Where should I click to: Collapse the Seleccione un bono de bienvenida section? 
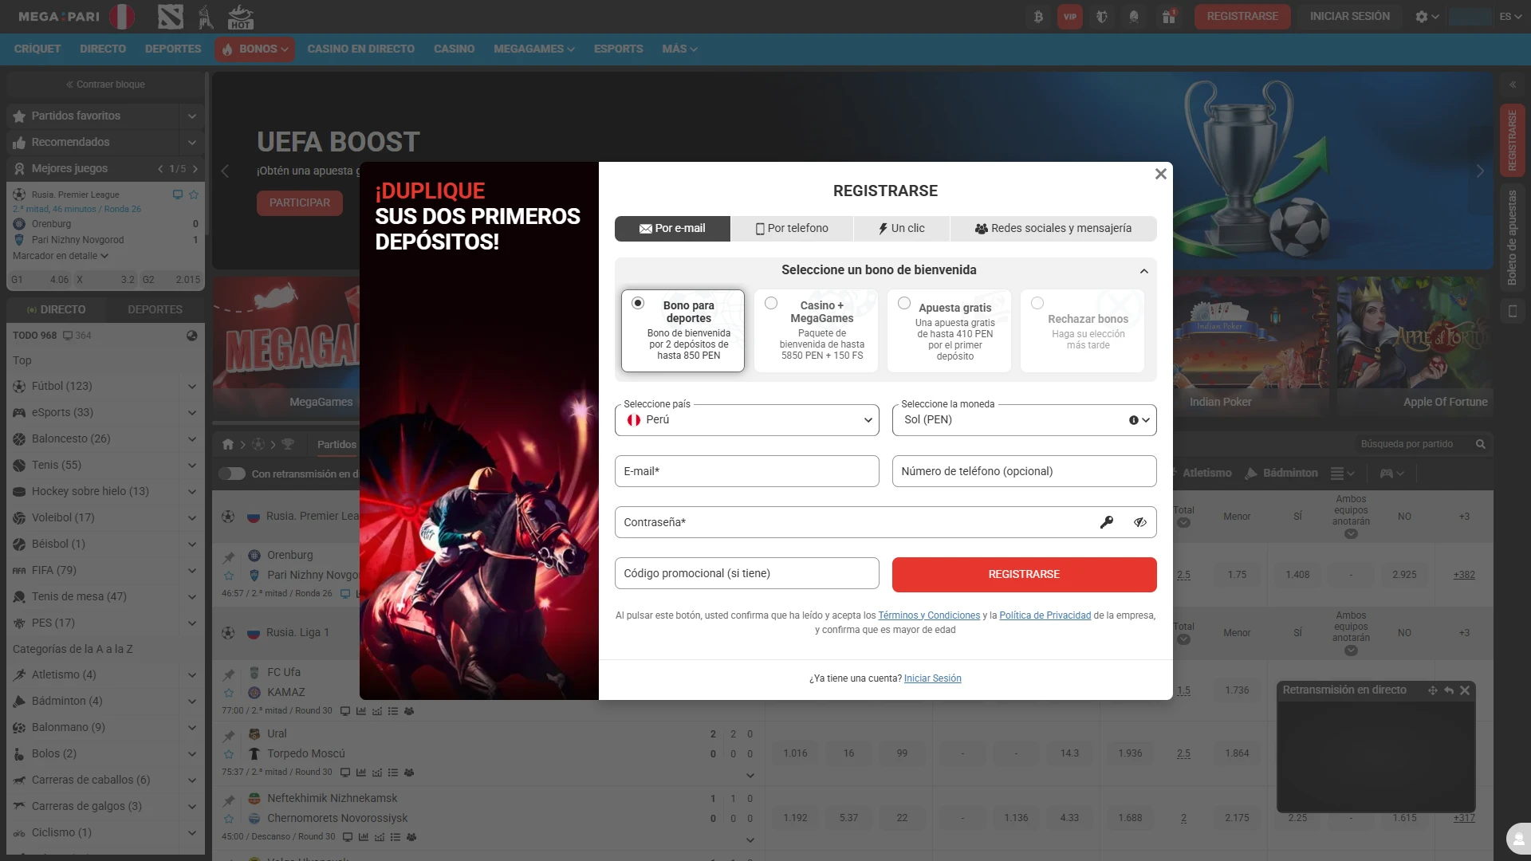(x=1143, y=270)
